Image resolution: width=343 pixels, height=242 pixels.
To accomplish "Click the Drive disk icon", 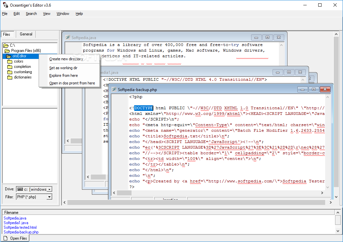I will pyautogui.click(x=20, y=189).
